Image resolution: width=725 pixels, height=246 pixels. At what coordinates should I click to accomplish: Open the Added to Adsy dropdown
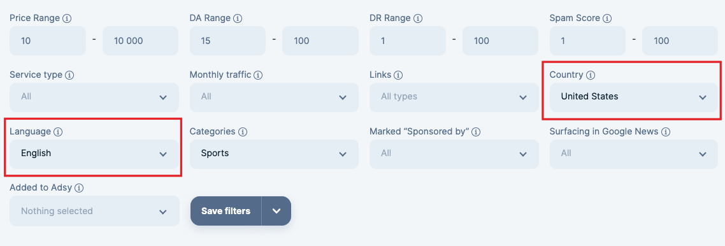pyautogui.click(x=94, y=211)
